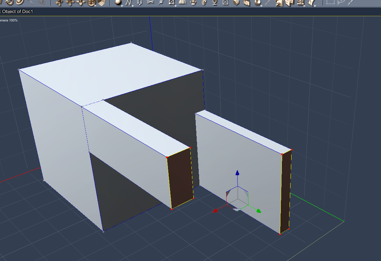Click the camera 100% viewport label

coord(9,20)
